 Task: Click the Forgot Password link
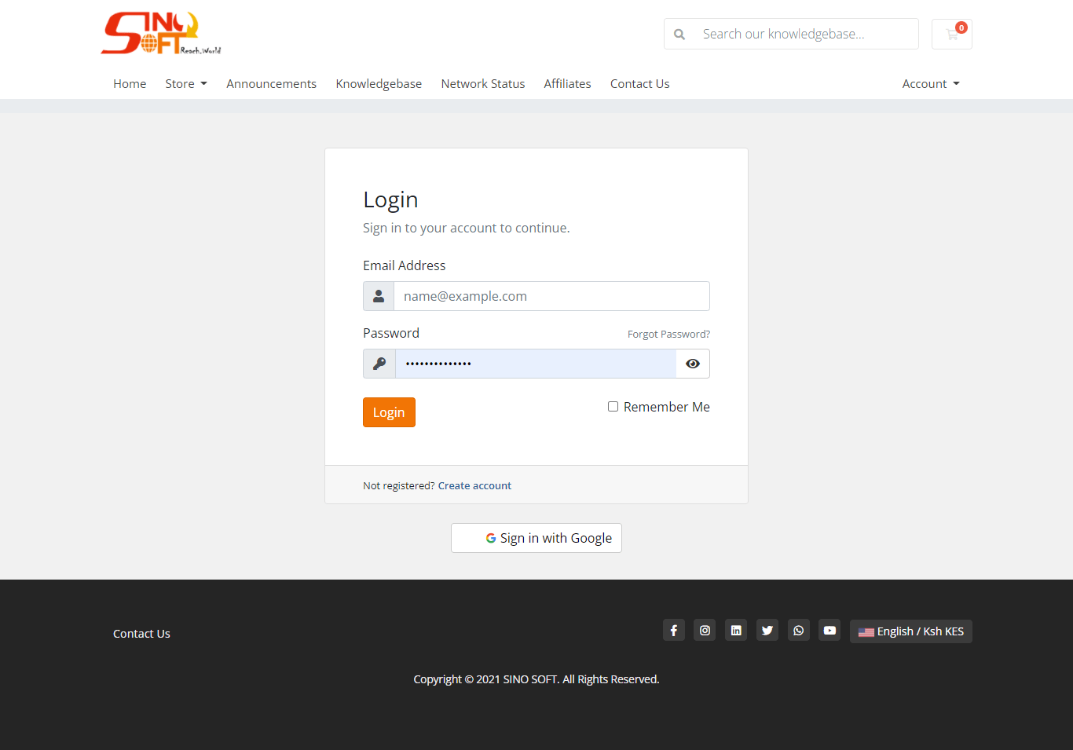coord(668,335)
